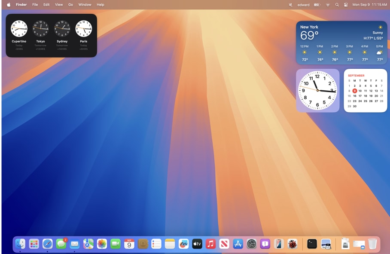The image size is (390, 254).
Task: Select the 12 PM forecast in the weather widget
Action: [x=305, y=53]
